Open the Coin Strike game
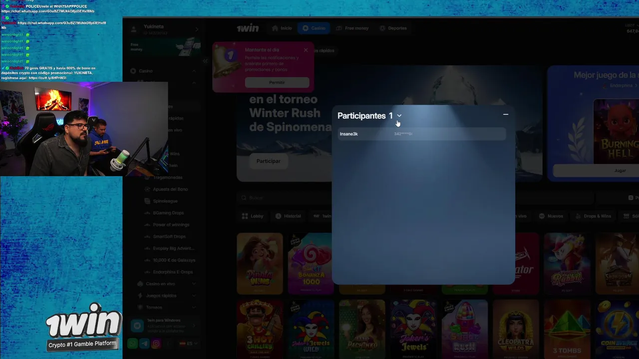The height and width of the screenshot is (359, 639). (x=618, y=329)
